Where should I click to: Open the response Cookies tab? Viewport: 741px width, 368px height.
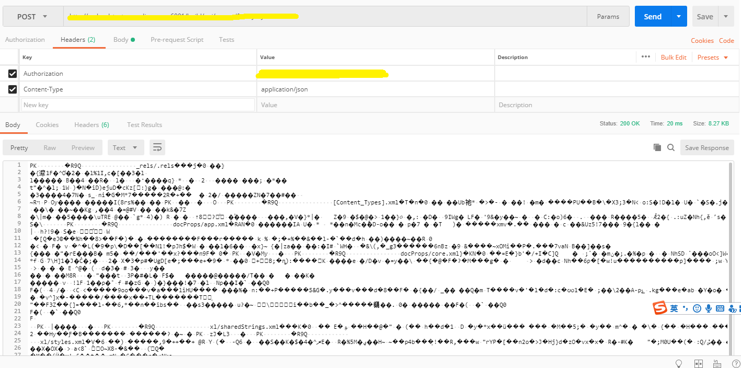[47, 125]
